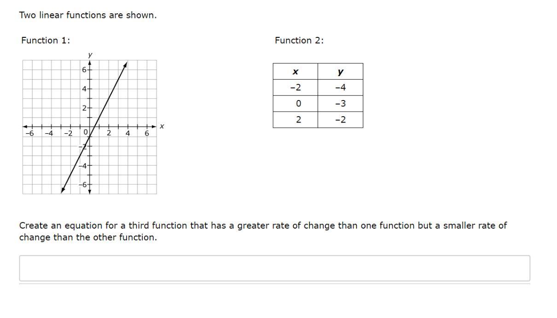Click the upper arrowhead of the graphed line
Viewport: 557px width, 318px height.
pyautogui.click(x=125, y=65)
